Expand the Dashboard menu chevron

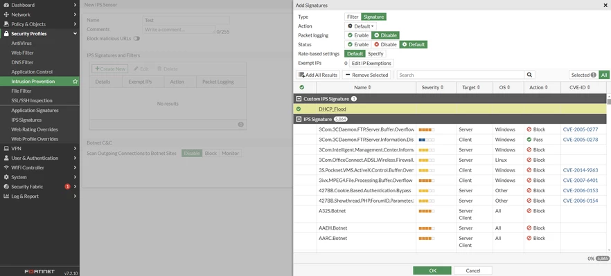tap(75, 5)
